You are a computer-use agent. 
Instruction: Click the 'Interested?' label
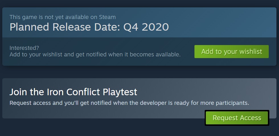(24, 48)
